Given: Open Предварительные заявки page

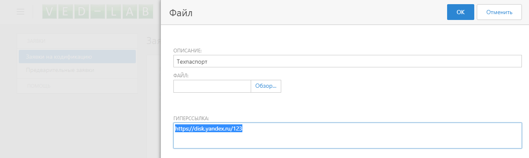Looking at the screenshot, I should point(77,70).
